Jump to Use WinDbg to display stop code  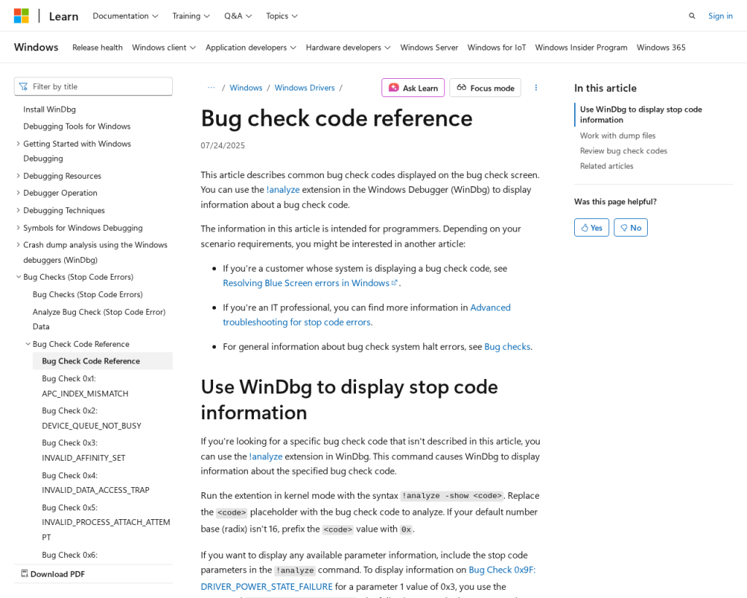click(x=640, y=115)
